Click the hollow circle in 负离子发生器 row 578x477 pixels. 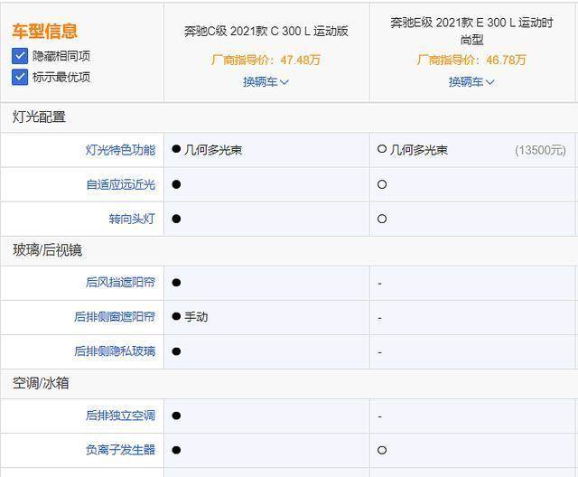pos(382,450)
